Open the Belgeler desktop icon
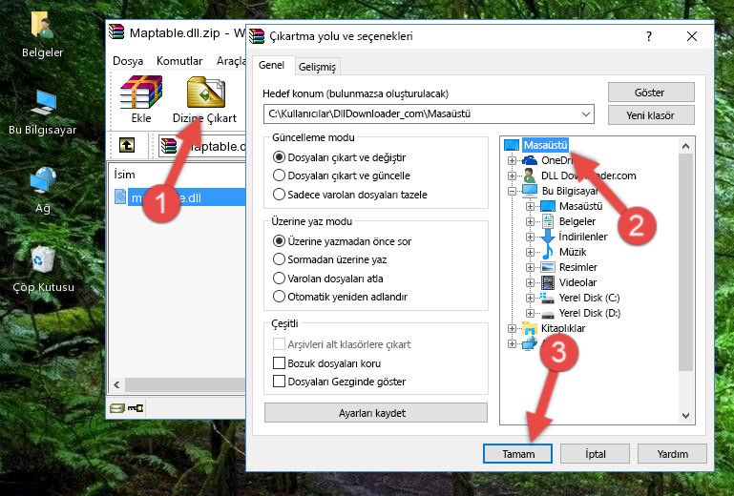Viewport: 734px width, 496px height. 42,35
